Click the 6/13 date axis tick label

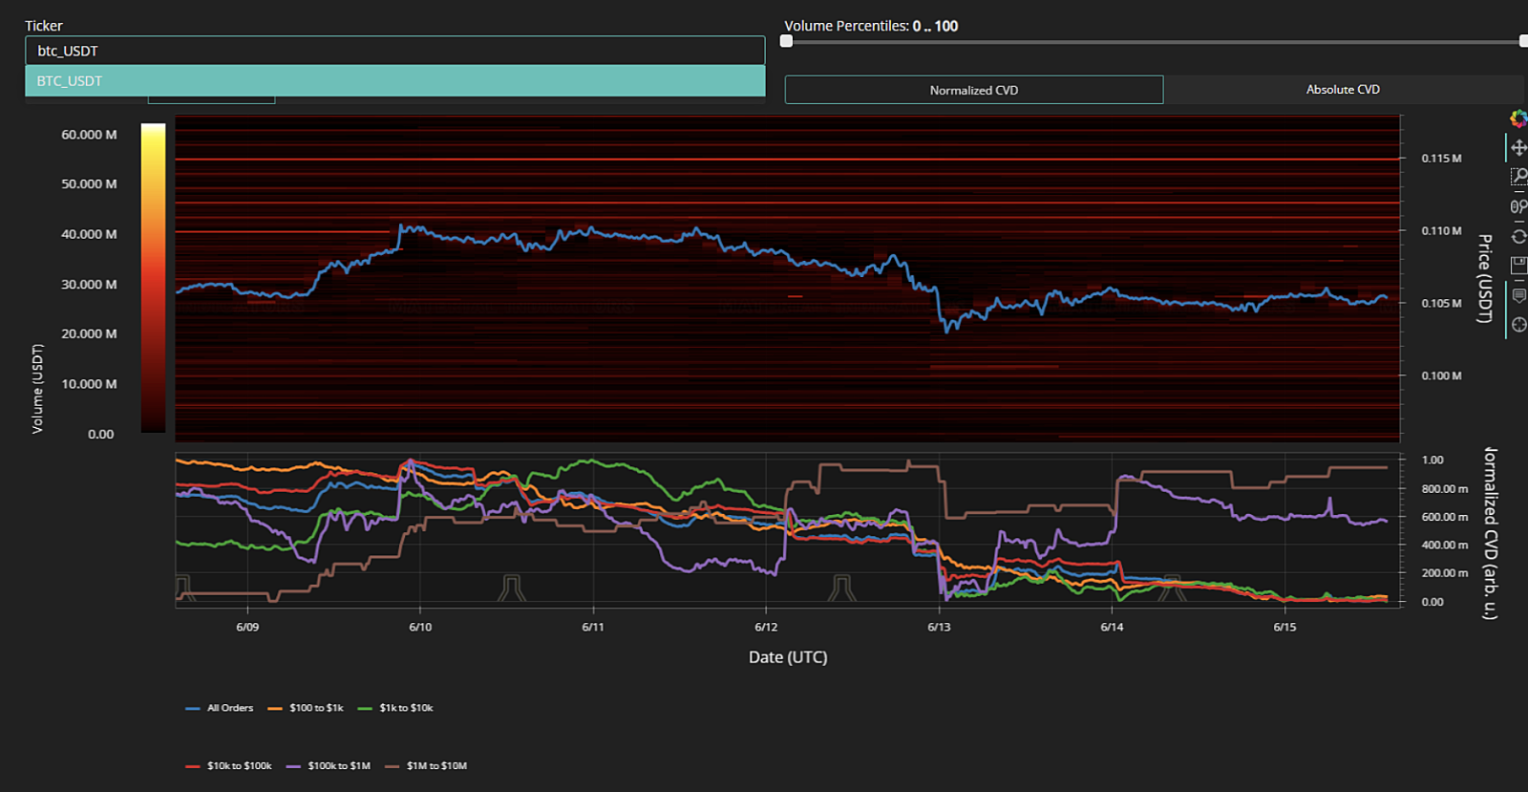tap(939, 627)
